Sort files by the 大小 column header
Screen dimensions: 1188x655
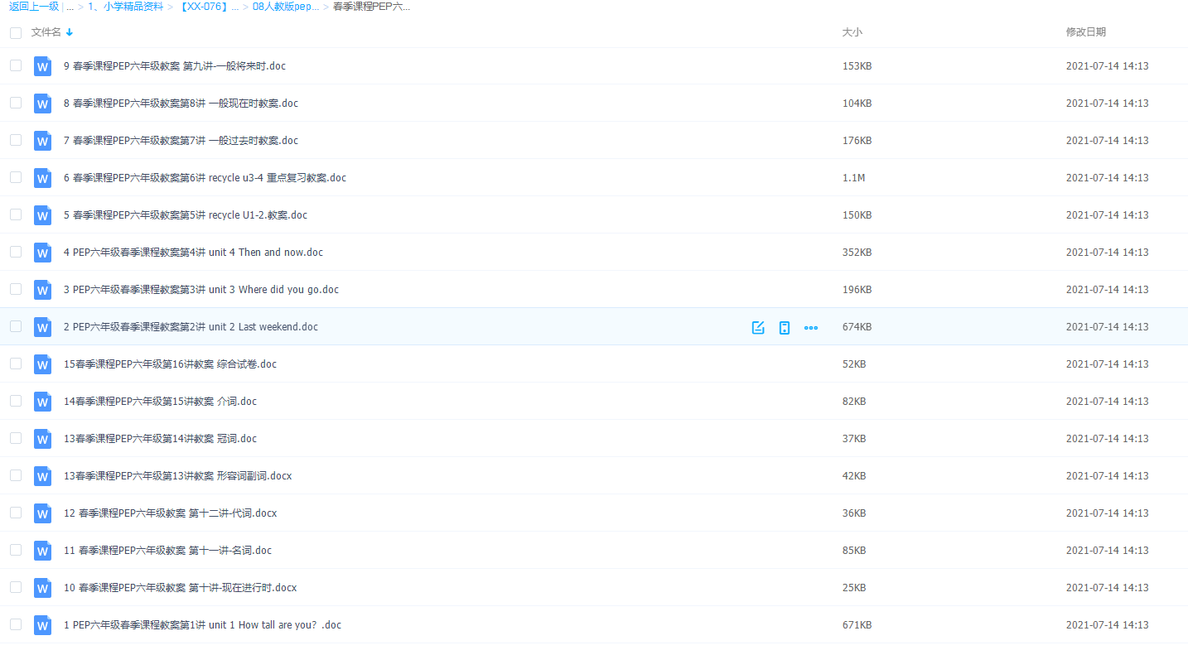tap(852, 32)
